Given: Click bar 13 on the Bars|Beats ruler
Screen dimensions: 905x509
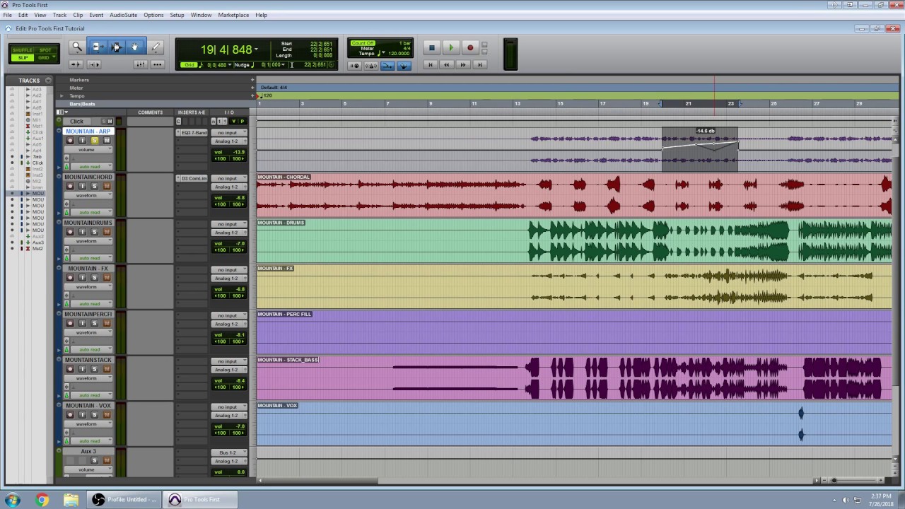Looking at the screenshot, I should pos(518,104).
